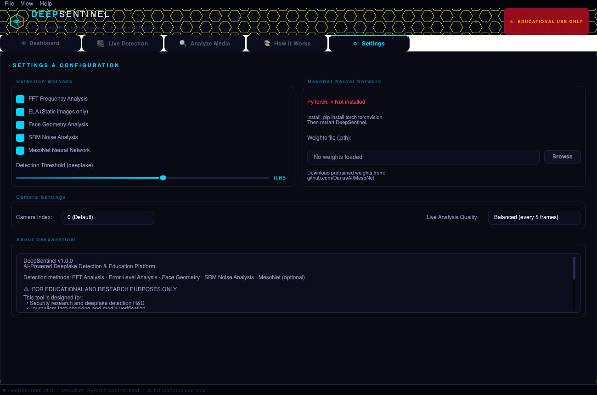Click the DeepSentinel hexagon eye logo
597x395 pixels.
[x=17, y=21]
